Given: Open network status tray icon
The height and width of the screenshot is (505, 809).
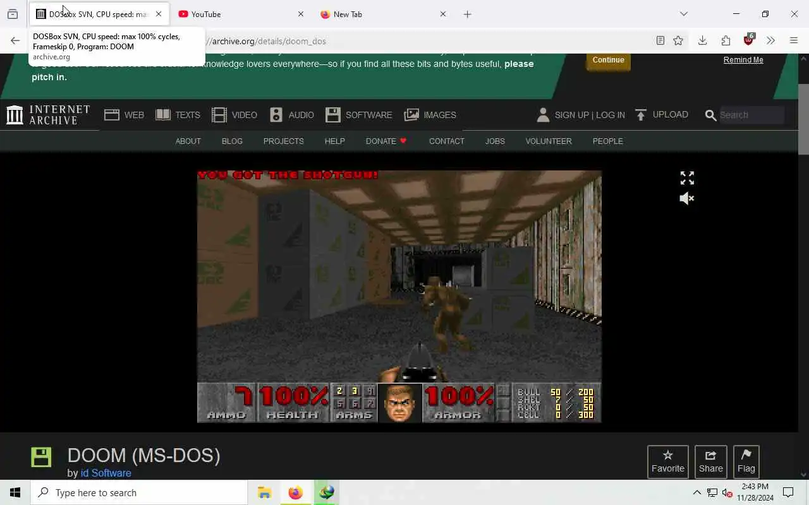Looking at the screenshot, I should (x=712, y=492).
